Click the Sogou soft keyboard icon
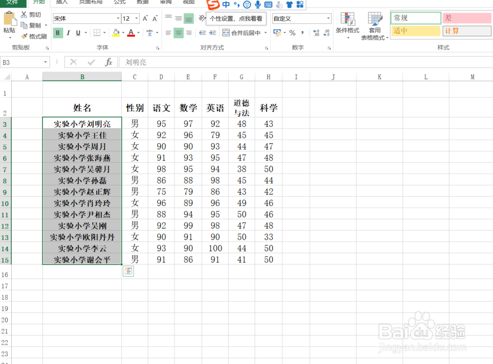The image size is (493, 364). pos(268,4)
